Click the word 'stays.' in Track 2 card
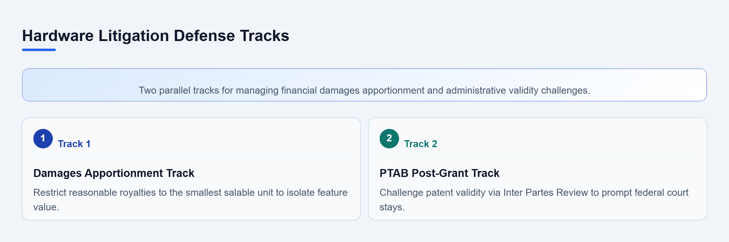729x242 pixels. coord(392,207)
